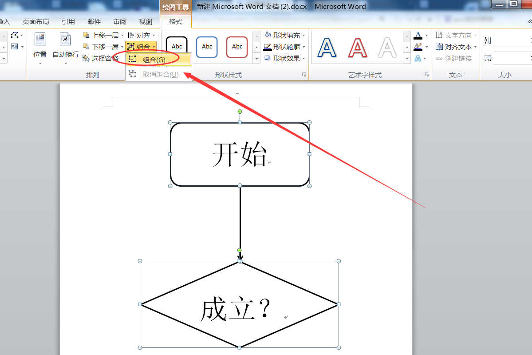The height and width of the screenshot is (355, 532).
Task: Expand the text outline dropdown arrow
Action: pos(426,47)
